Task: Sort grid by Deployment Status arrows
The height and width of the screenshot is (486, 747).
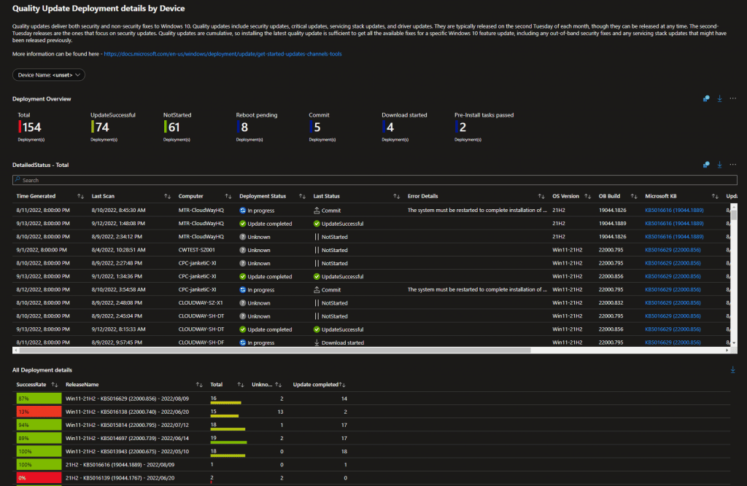Action: click(x=302, y=196)
